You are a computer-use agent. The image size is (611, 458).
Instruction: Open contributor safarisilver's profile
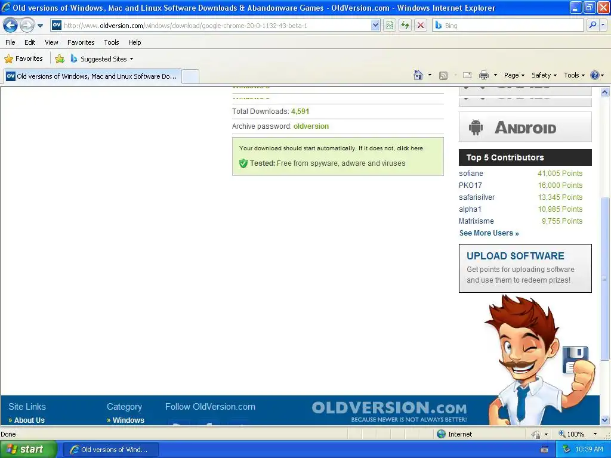[x=477, y=197]
